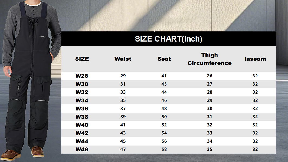Click the Inseam column header

(255, 59)
